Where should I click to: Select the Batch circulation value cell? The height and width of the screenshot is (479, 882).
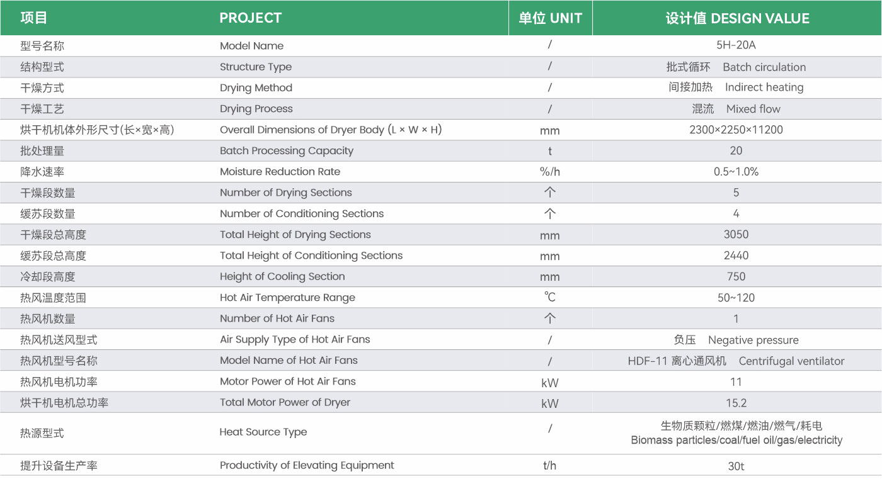click(x=736, y=67)
